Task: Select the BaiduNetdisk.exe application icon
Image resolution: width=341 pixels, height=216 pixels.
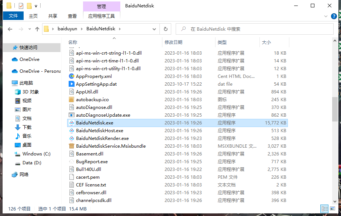Action: [71, 123]
